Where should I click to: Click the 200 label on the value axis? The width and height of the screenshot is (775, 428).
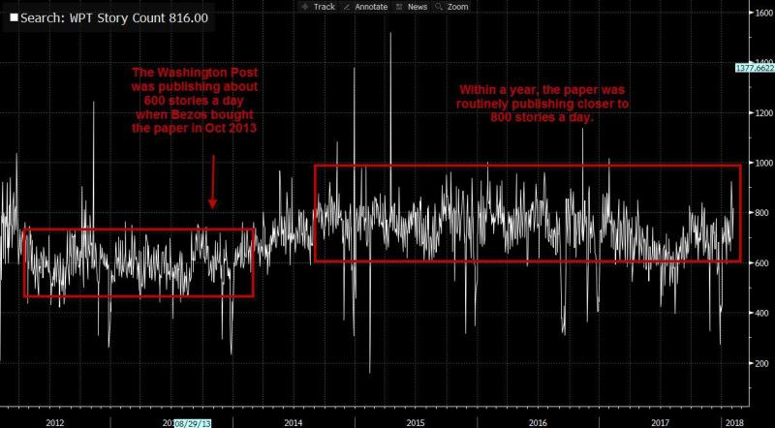[755, 363]
